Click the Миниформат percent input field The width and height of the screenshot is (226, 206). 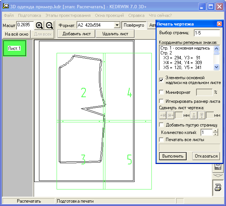[204, 92]
